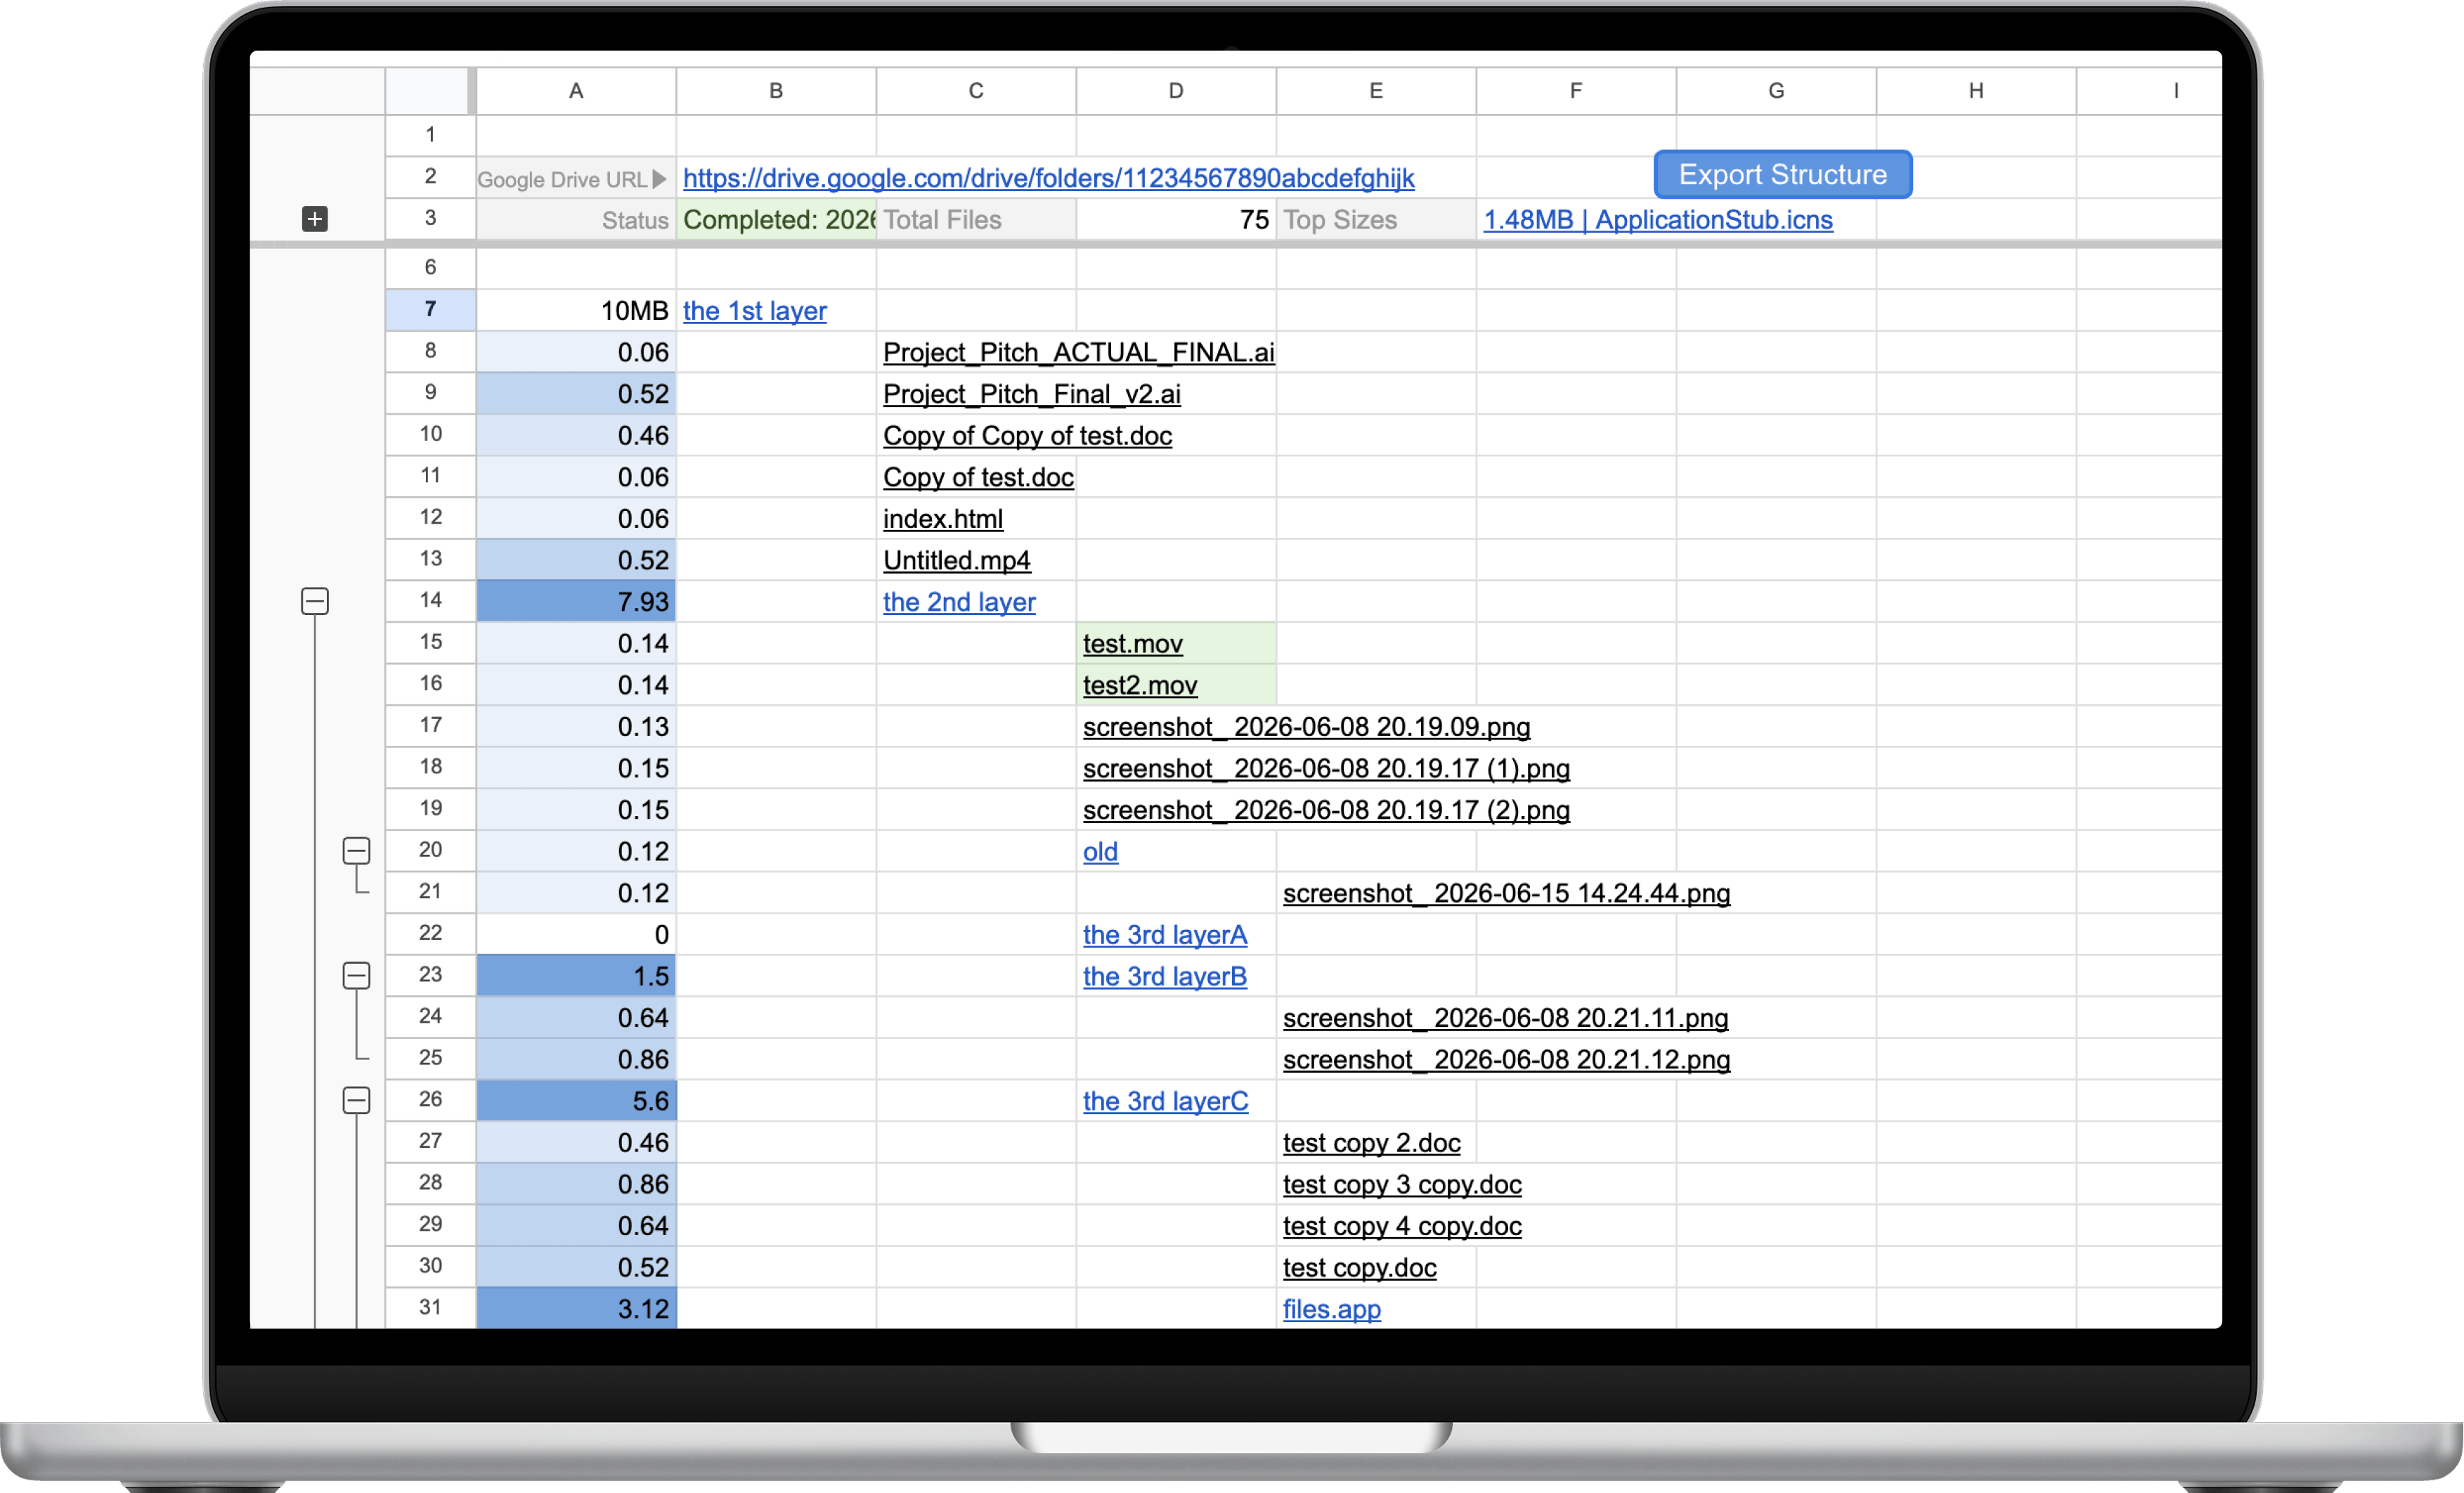
Task: Select column A header
Action: point(576,91)
